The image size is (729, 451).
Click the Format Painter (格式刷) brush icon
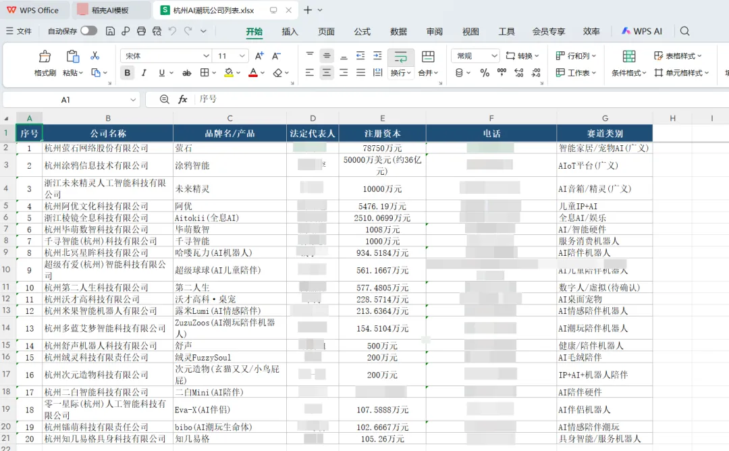pos(45,57)
